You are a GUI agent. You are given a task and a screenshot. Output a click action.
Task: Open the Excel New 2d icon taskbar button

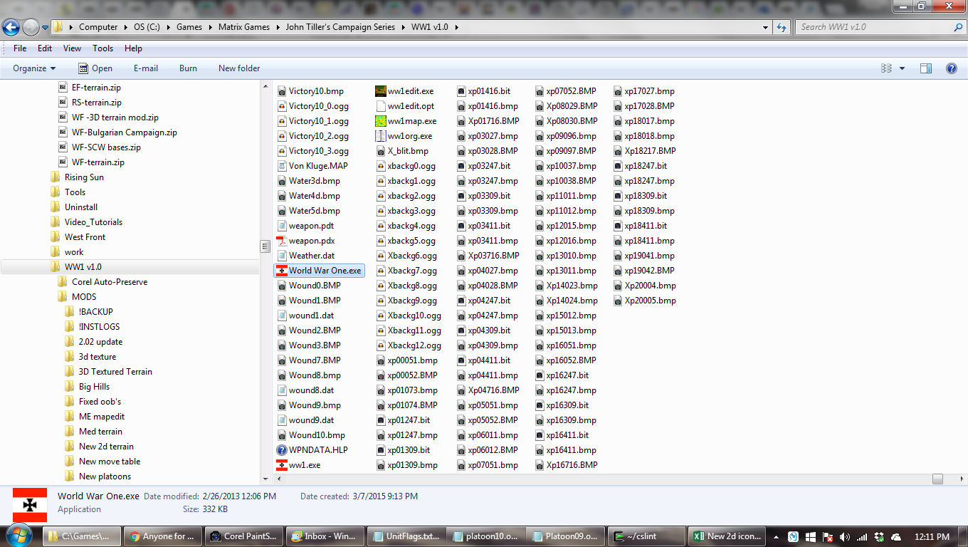tap(727, 536)
